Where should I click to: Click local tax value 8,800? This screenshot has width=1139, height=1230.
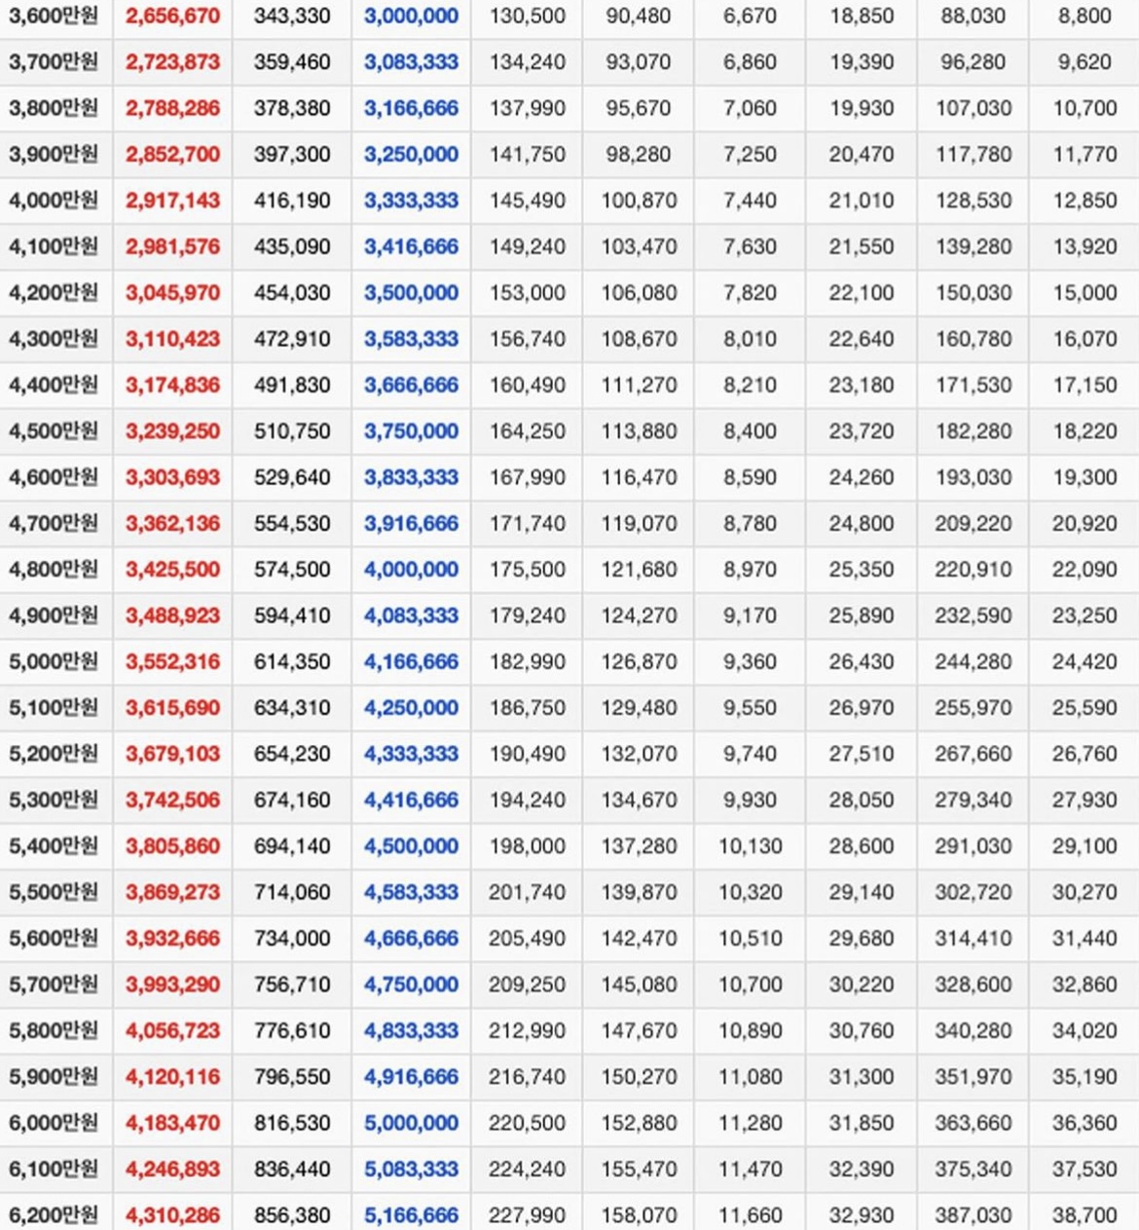pyautogui.click(x=1084, y=16)
